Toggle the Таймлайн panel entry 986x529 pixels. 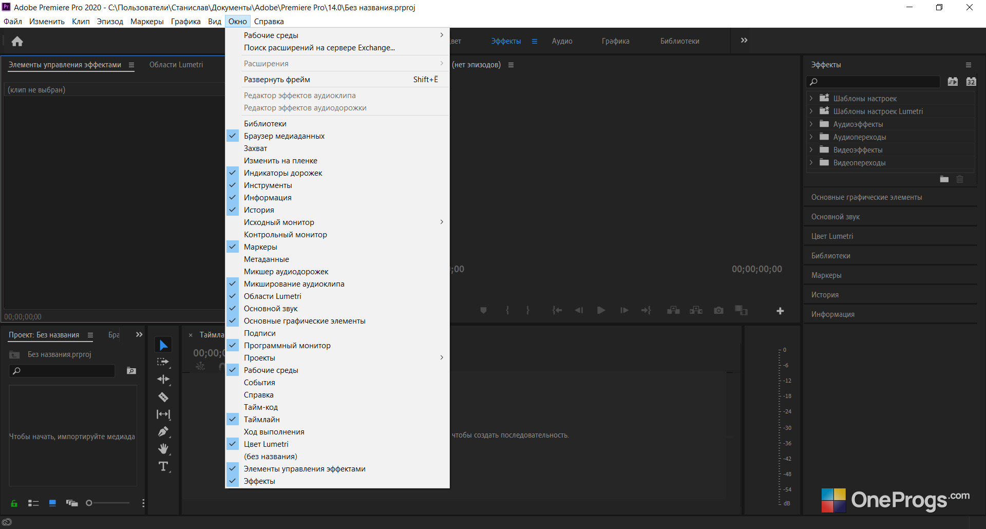coord(337,420)
